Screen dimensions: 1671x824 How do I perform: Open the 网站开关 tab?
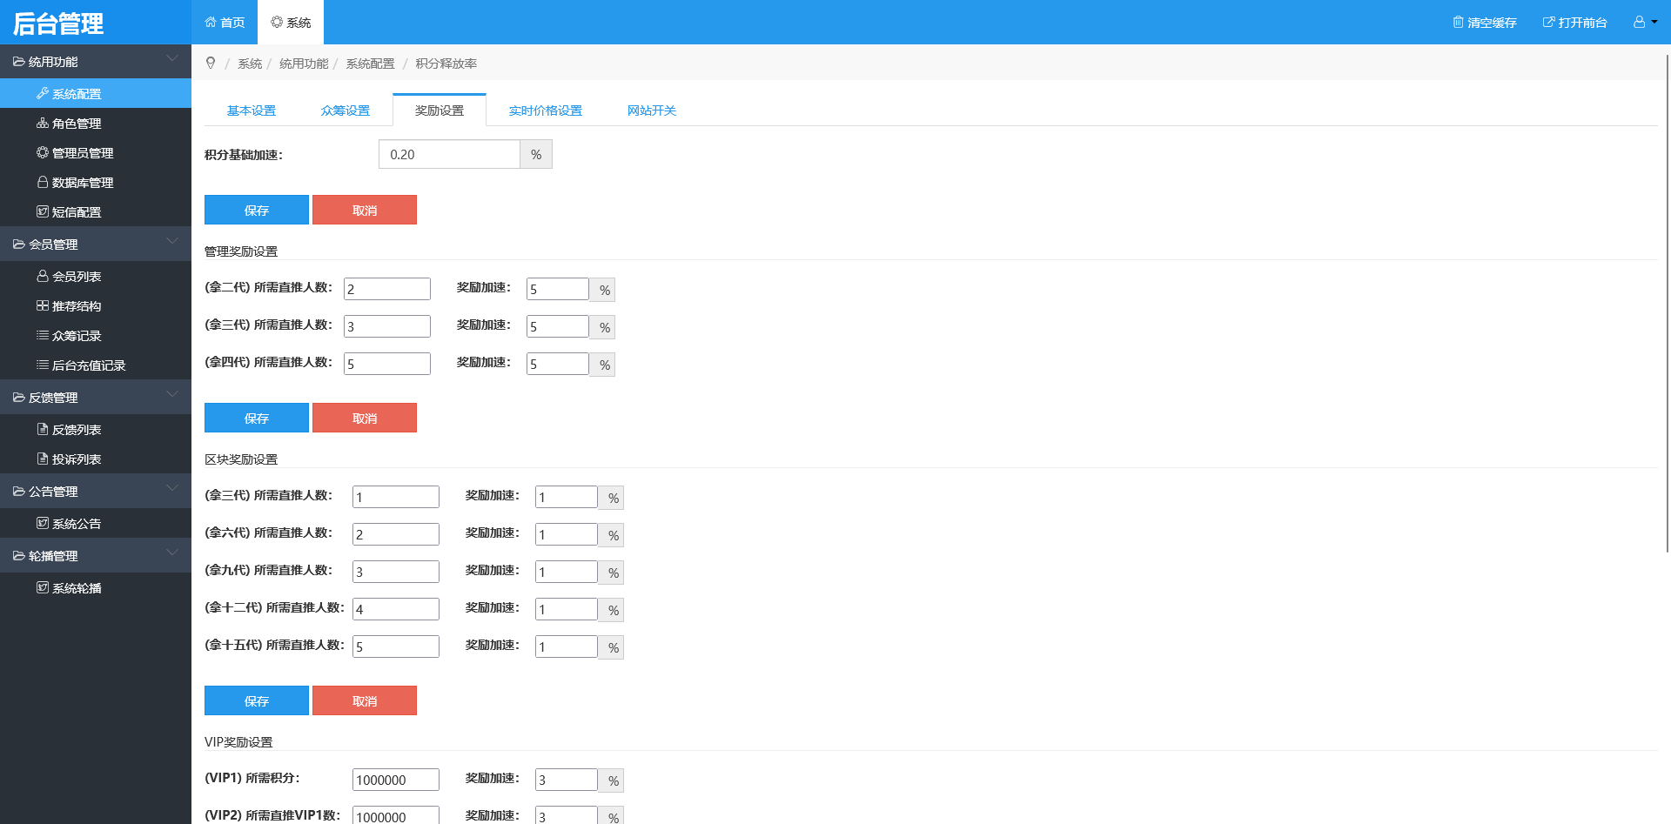click(x=652, y=111)
